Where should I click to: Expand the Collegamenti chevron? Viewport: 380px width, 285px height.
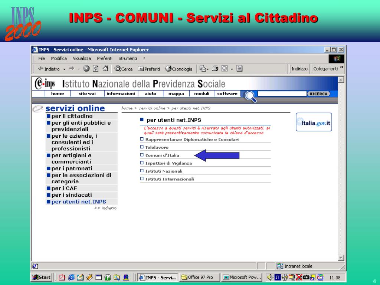342,67
